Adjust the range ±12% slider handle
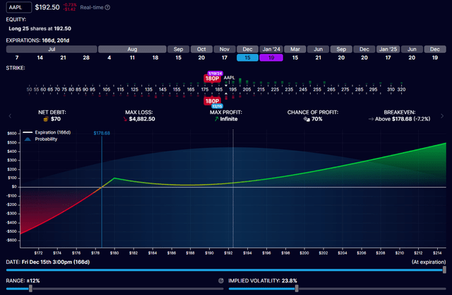452x295 pixels. click(30, 289)
